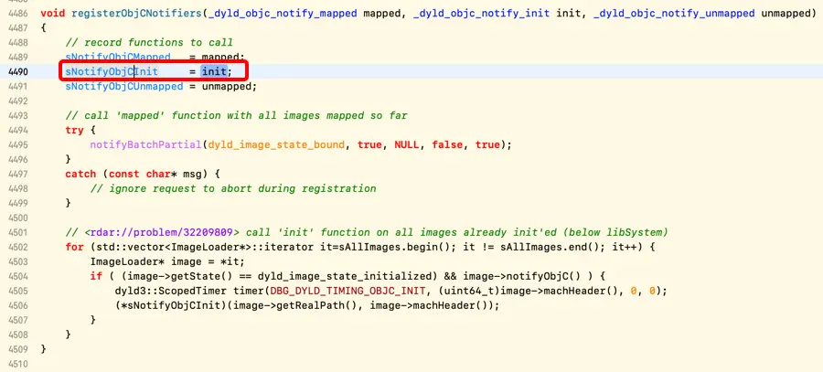This screenshot has width=823, height=372.
Task: Click line number 4490 in the gutter
Action: click(x=18, y=71)
